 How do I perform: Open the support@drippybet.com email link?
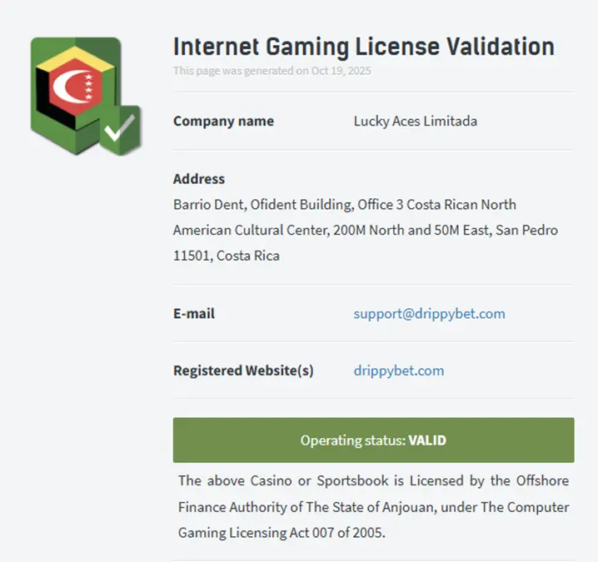coord(429,314)
